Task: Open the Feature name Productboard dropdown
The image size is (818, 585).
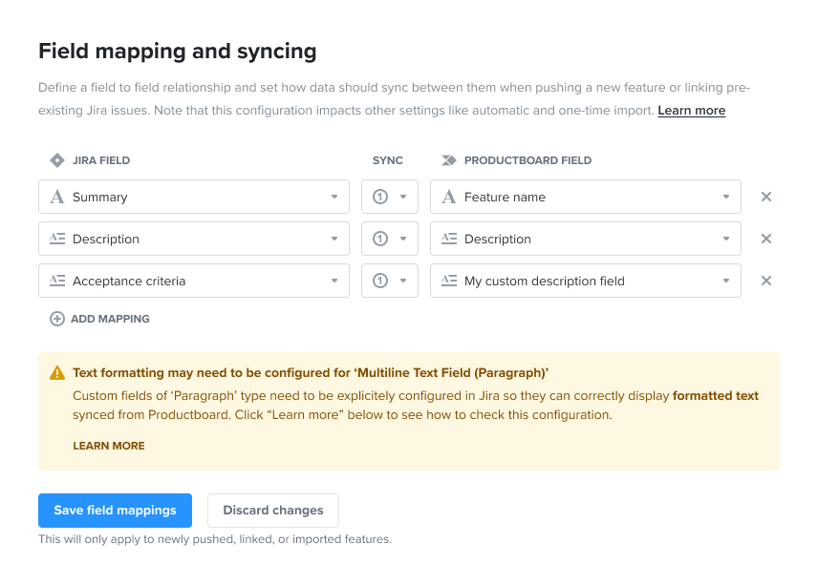Action: tap(726, 197)
